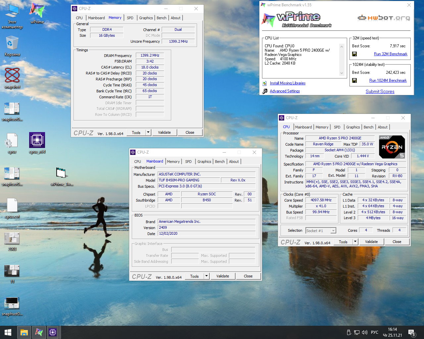Switch to Graphics tab in Memory window

coord(146,18)
